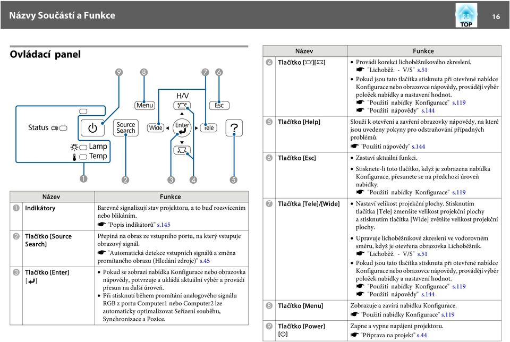Open the s.44 link for Příprava na projekt

(x=421, y=335)
